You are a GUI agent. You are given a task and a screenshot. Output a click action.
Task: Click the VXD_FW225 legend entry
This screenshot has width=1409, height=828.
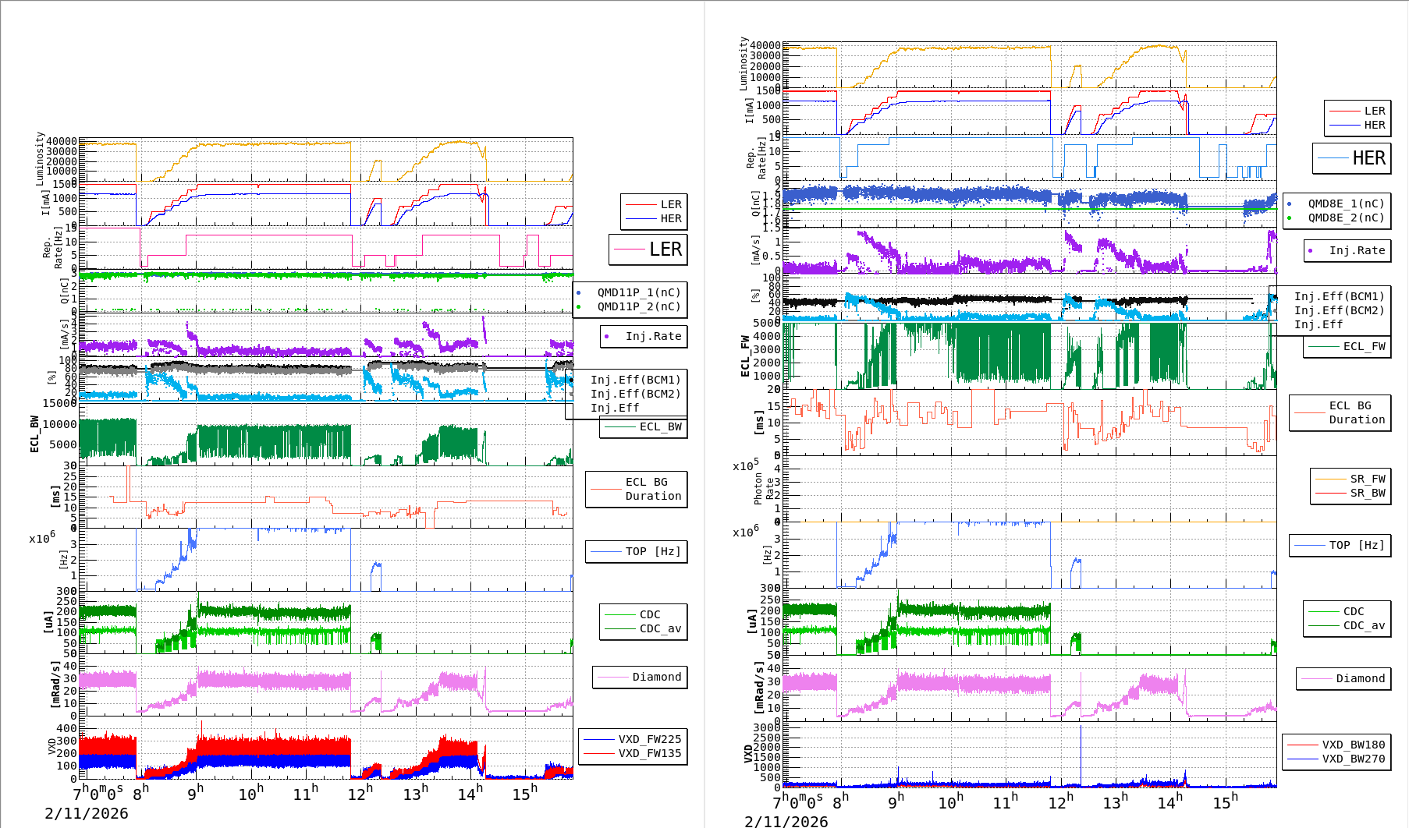633,739
